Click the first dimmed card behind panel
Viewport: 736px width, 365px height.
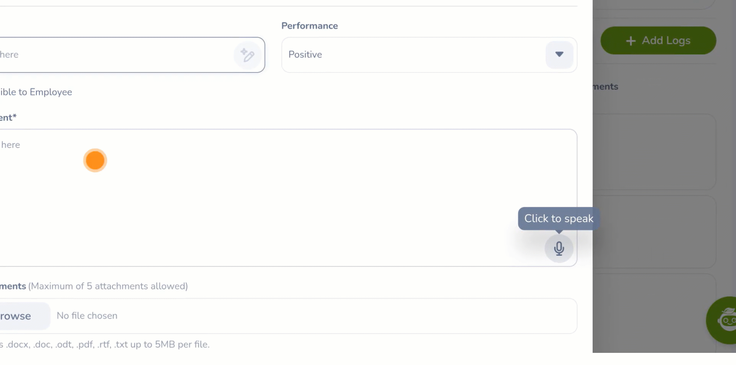click(x=654, y=152)
